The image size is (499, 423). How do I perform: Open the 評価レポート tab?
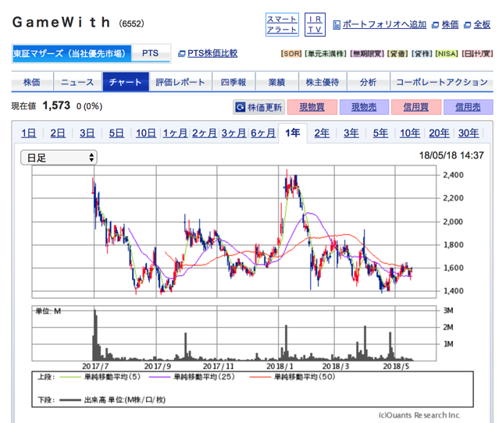(180, 82)
